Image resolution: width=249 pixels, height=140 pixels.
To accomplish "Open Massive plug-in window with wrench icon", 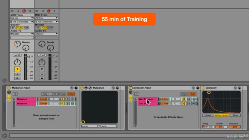I will pos(90,88).
